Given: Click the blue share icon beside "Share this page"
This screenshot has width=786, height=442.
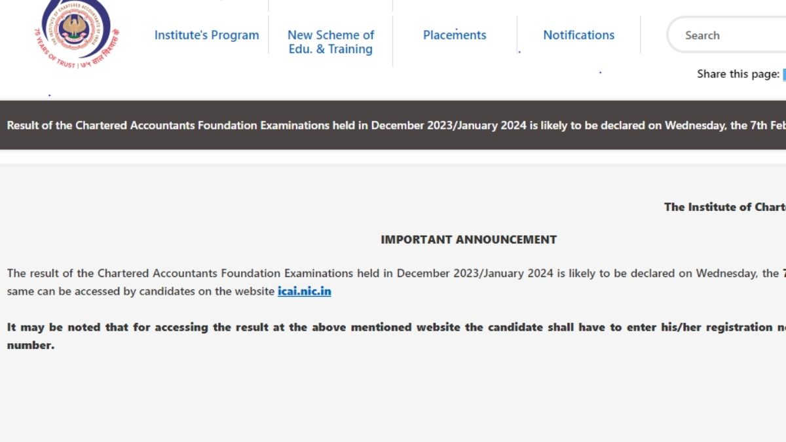Looking at the screenshot, I should 783,74.
